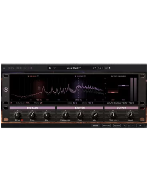Click the Big Bass Mix knob

[46, 115]
